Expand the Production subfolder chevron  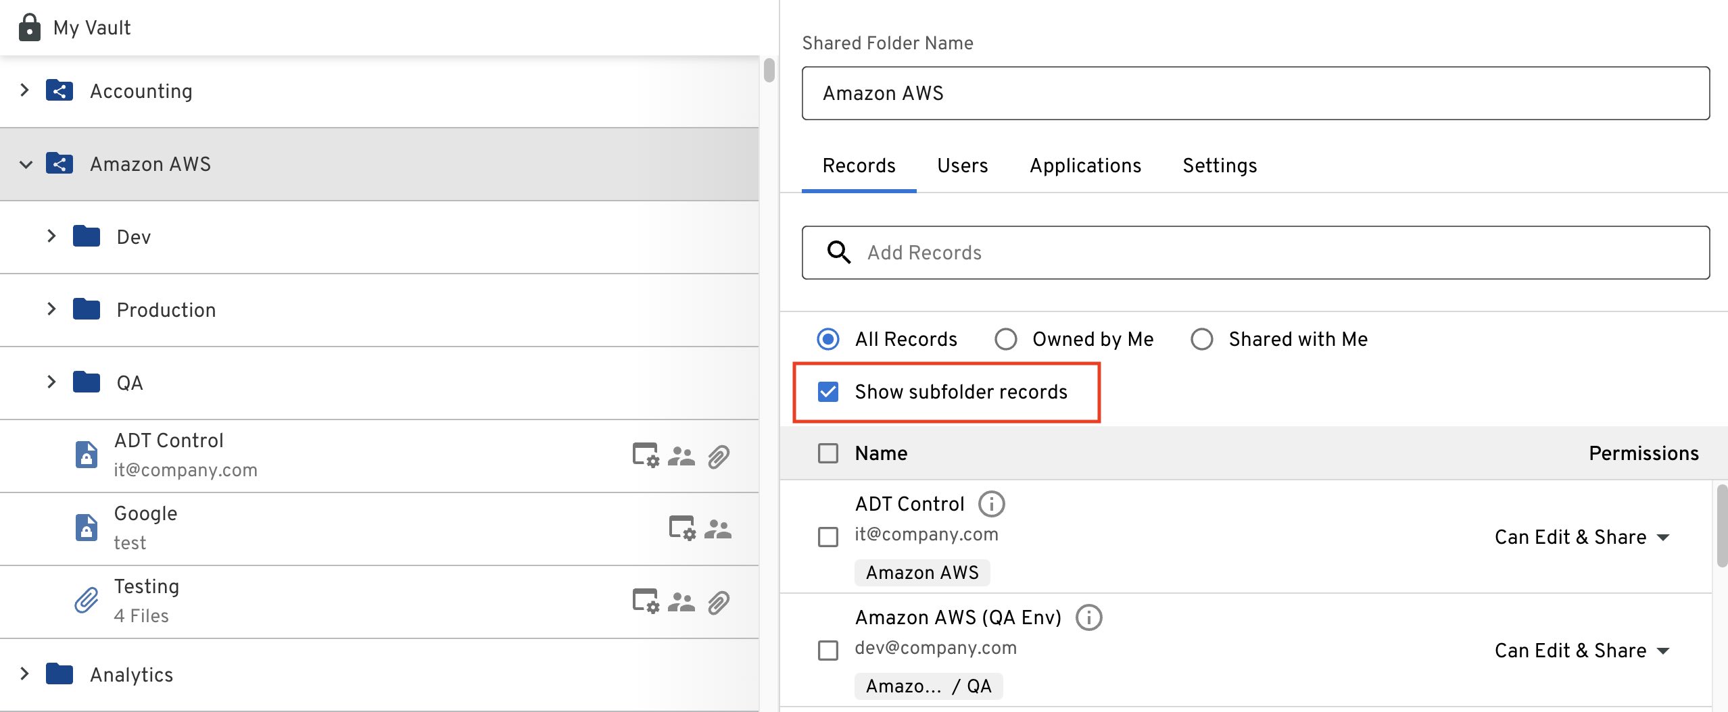click(x=52, y=309)
